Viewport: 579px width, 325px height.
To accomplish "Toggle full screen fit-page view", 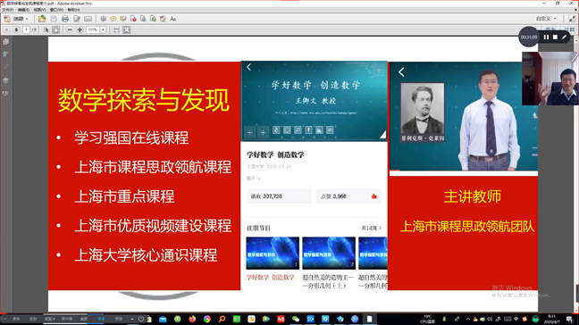I will tap(127, 29).
